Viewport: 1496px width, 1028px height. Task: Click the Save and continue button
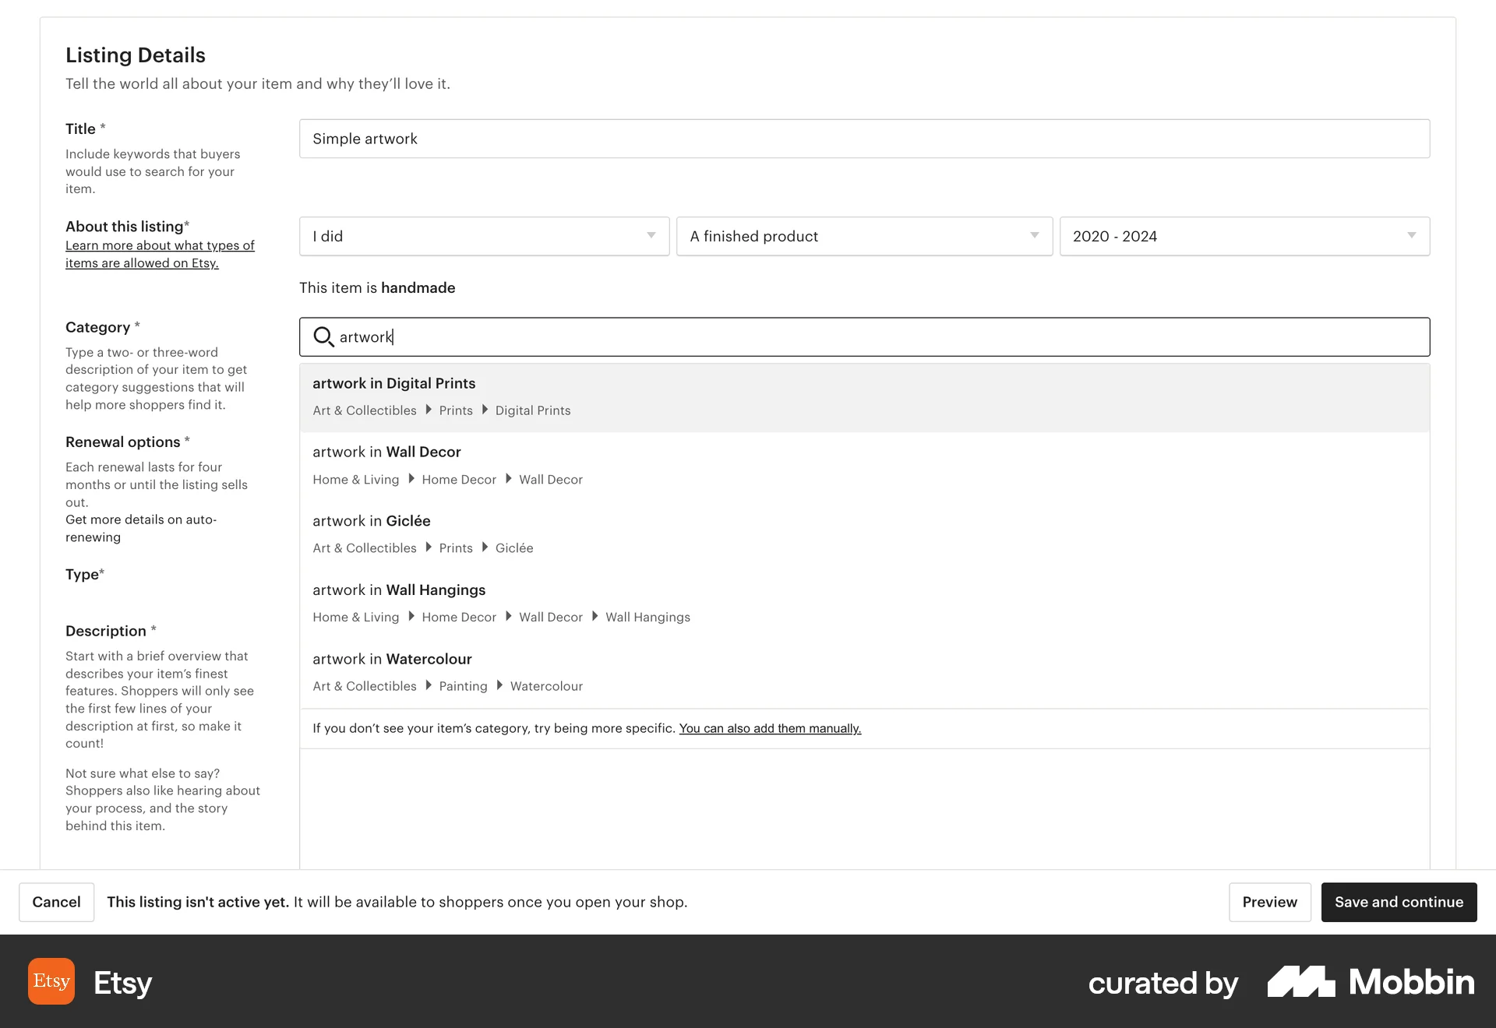click(x=1399, y=902)
